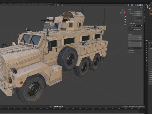This screenshot has width=152, height=114.
Task: Switch perspective/orthographic with the grid icon
Action: pos(125,24)
